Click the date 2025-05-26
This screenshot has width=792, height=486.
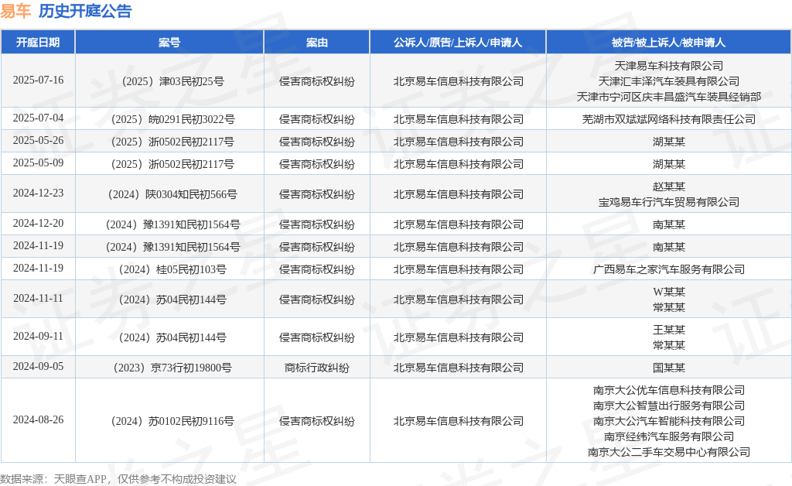tap(38, 140)
